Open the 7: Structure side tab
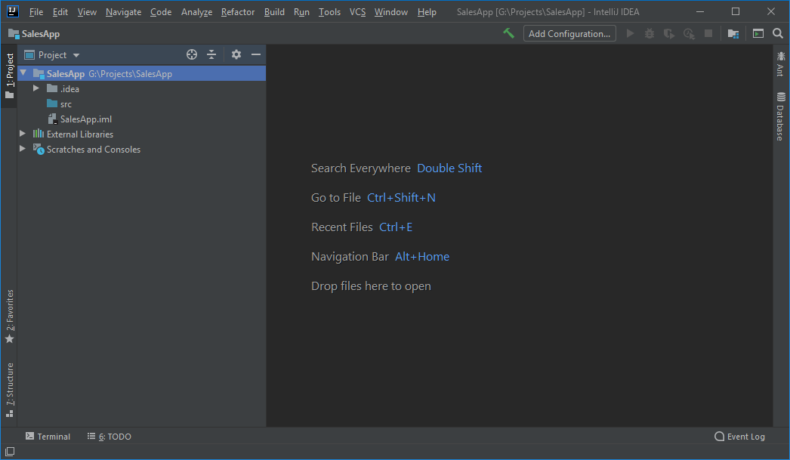Viewport: 790px width, 460px height. pyautogui.click(x=10, y=390)
